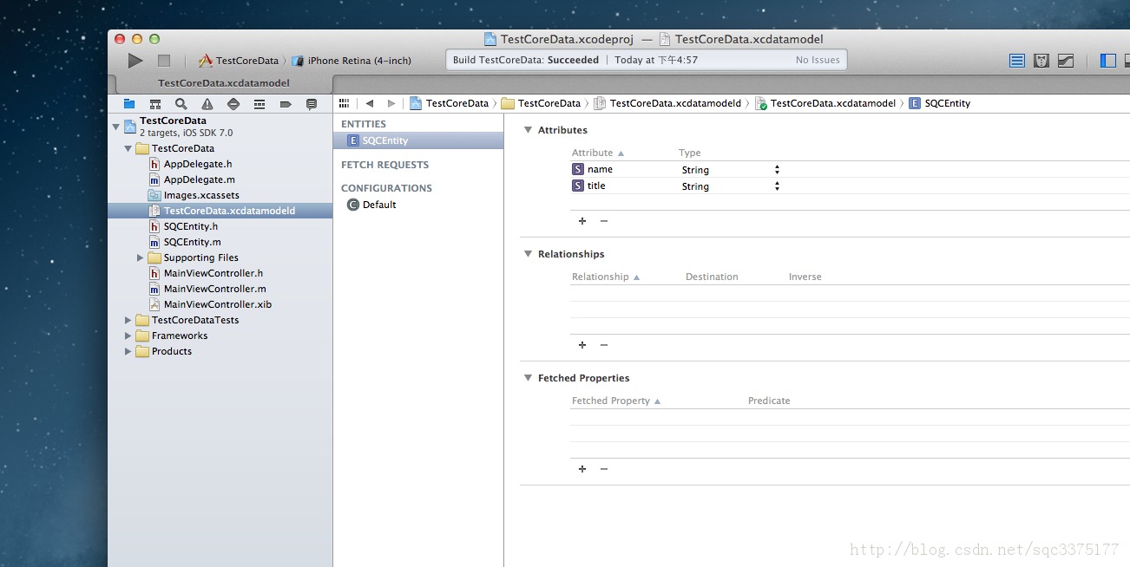This screenshot has width=1130, height=567.
Task: Open the type dropdown for name attribute
Action: 777,170
